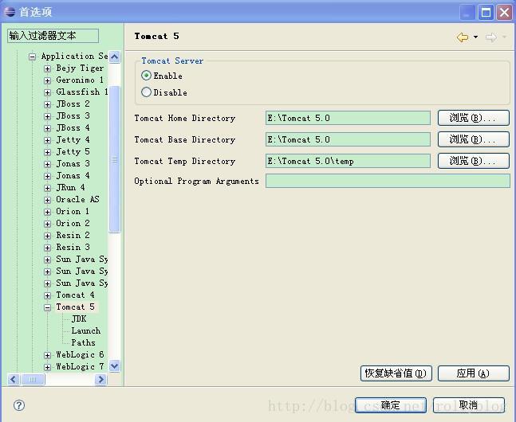The image size is (516, 422).
Task: Expand the Jonas 4 node
Action: 47,176
